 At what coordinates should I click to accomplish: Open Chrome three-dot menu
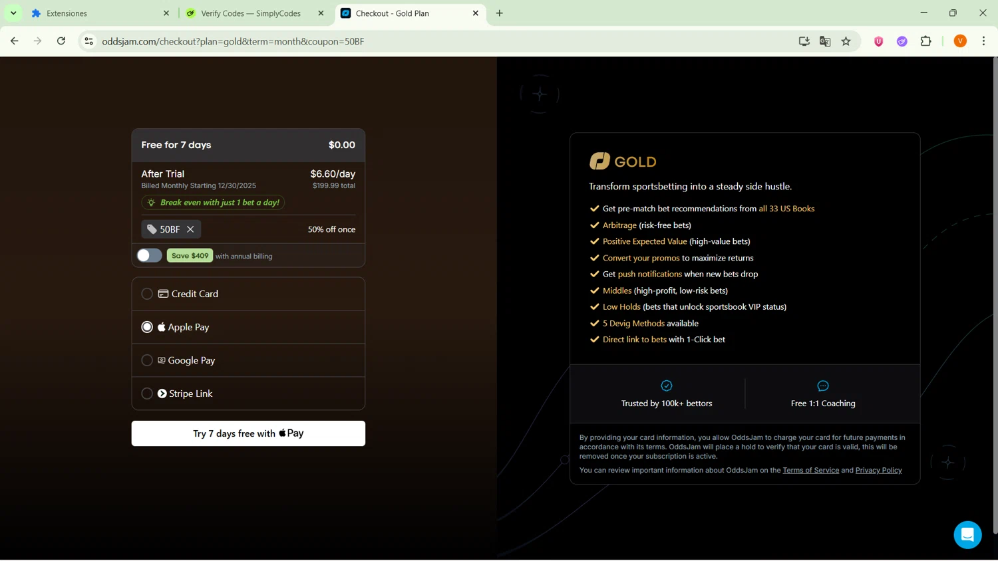[x=984, y=41]
